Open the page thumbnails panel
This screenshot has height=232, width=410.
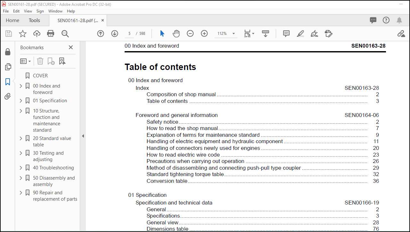click(8, 67)
